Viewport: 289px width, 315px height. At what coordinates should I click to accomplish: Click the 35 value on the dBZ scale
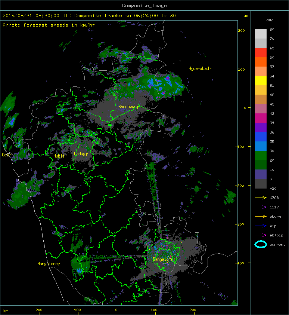click(272, 141)
